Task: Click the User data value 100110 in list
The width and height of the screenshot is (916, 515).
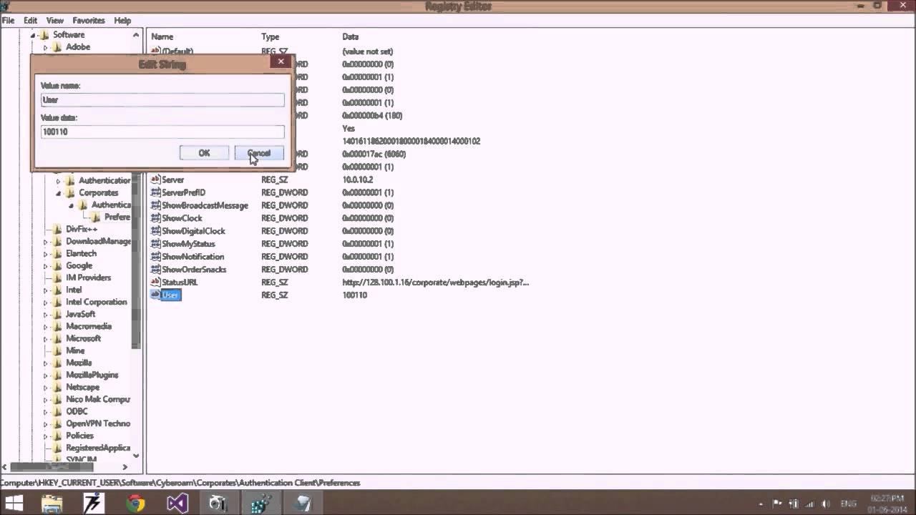Action: pyautogui.click(x=354, y=295)
